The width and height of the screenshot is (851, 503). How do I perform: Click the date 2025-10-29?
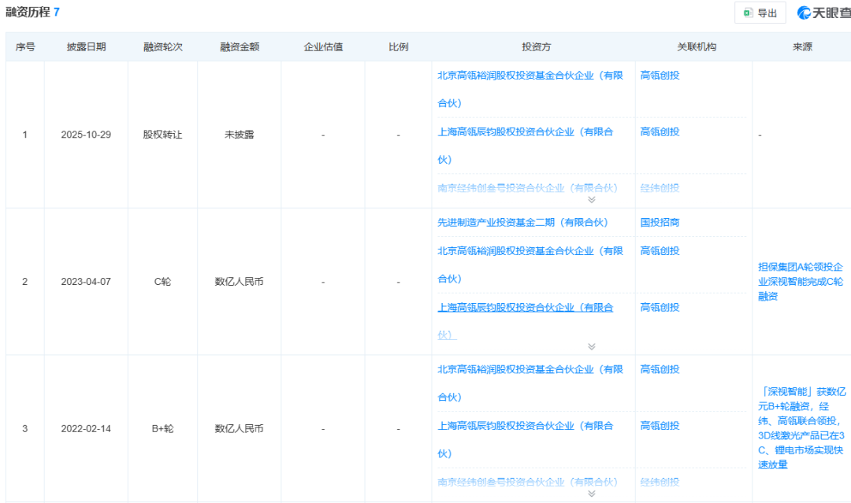(x=86, y=135)
